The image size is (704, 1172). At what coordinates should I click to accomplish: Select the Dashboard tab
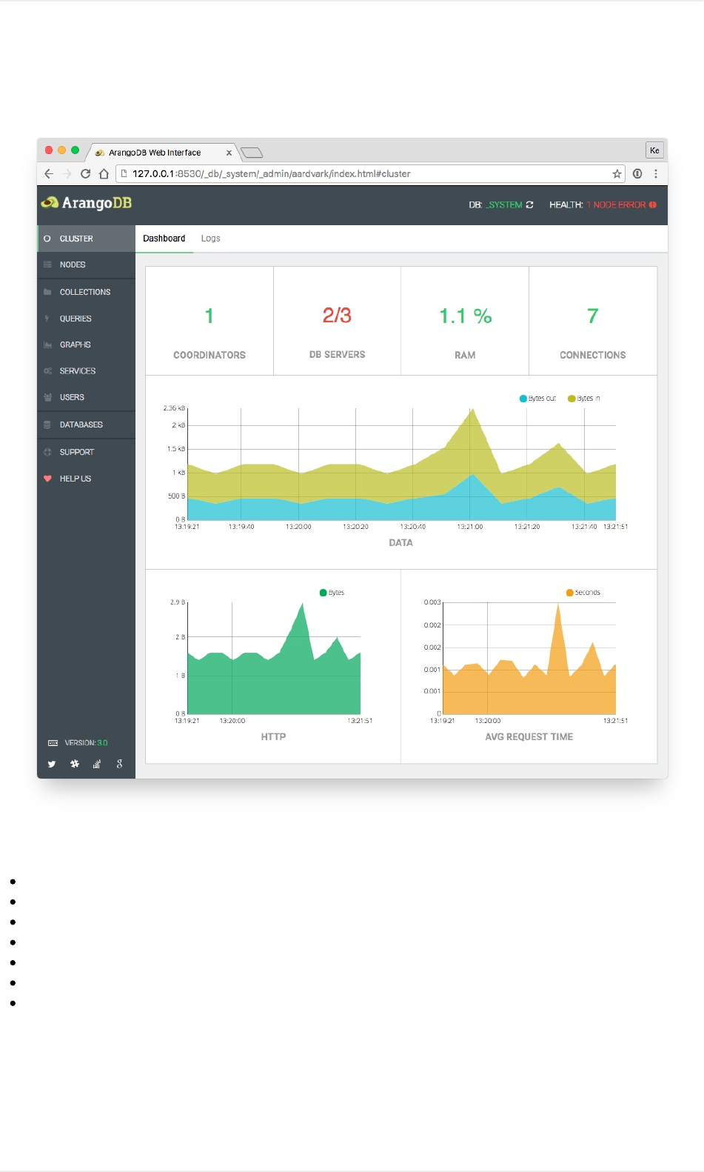point(164,239)
